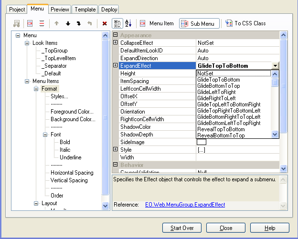Click the move down-right arrow icon
Screen dimensions: 298x239
pos(79,23)
